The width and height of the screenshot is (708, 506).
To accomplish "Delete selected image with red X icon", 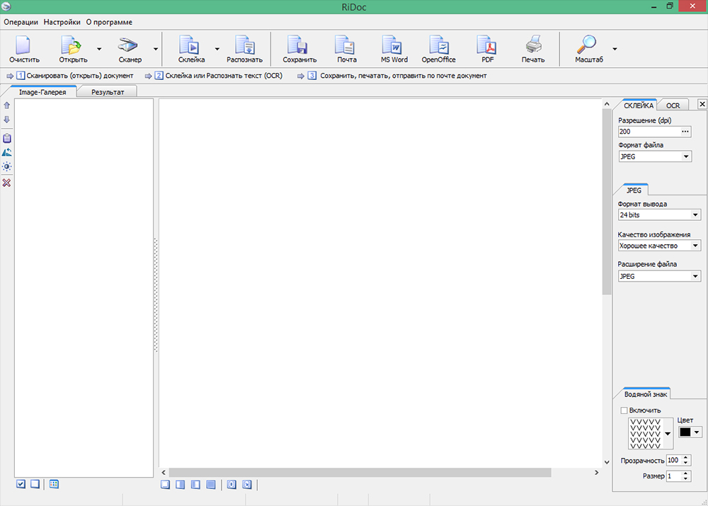I will 7,183.
